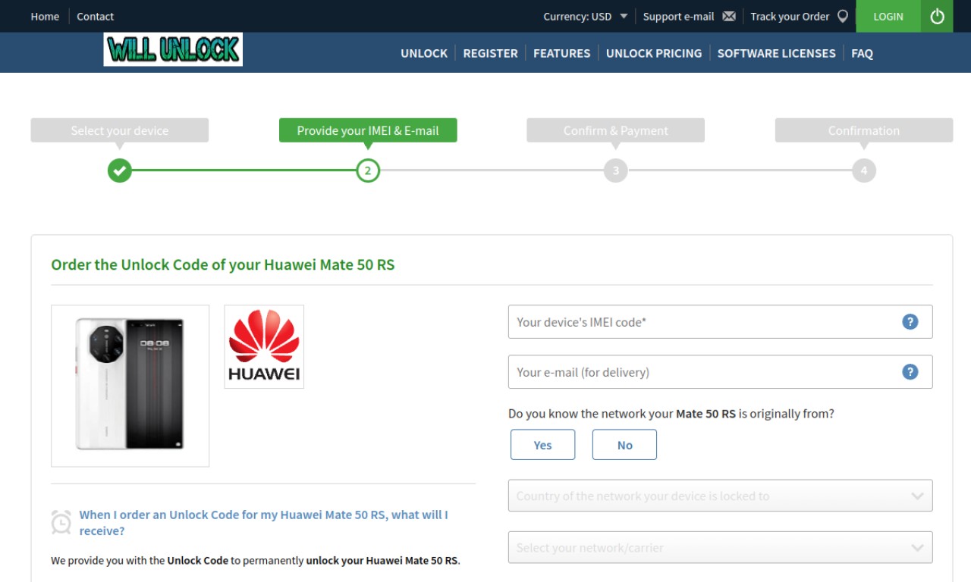Click the step 4 circle in the progress bar
The height and width of the screenshot is (582, 971).
pos(863,171)
